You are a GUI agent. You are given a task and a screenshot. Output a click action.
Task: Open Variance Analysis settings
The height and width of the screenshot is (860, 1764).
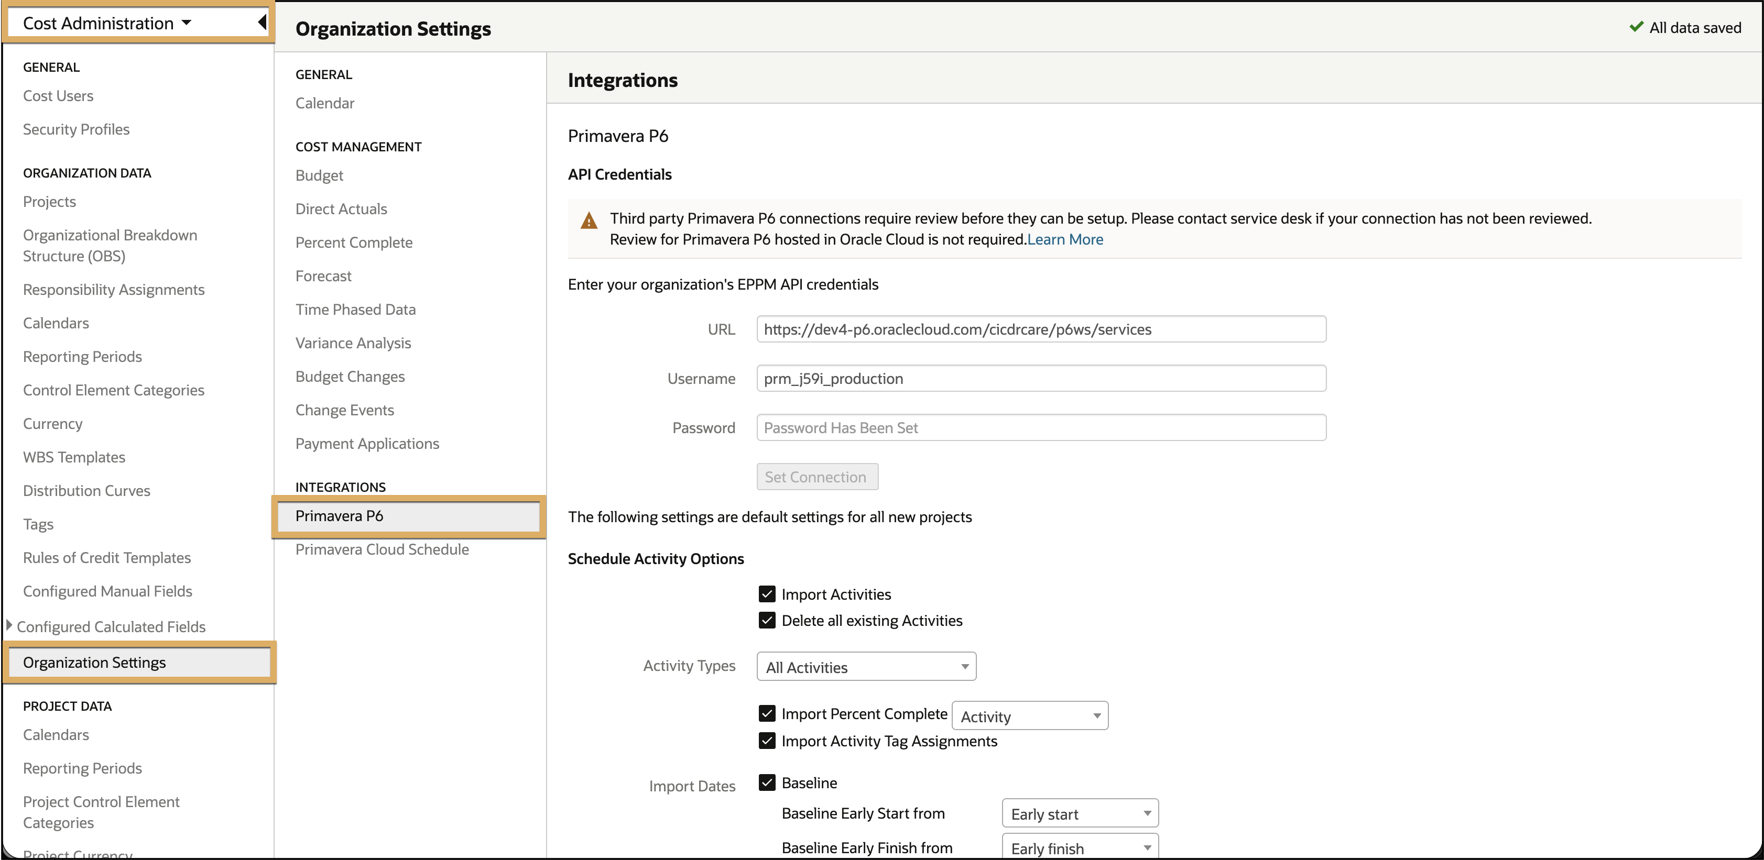(353, 343)
